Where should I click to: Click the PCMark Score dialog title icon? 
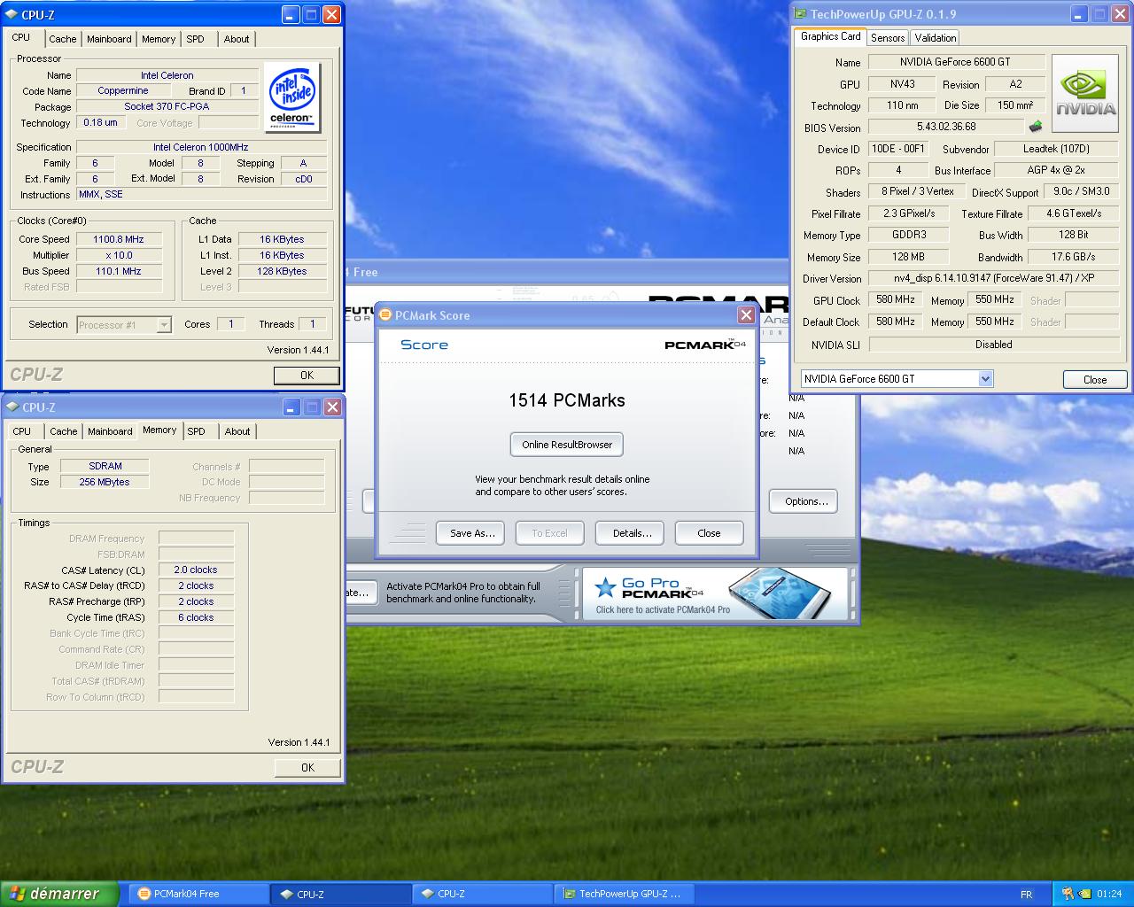click(x=385, y=315)
